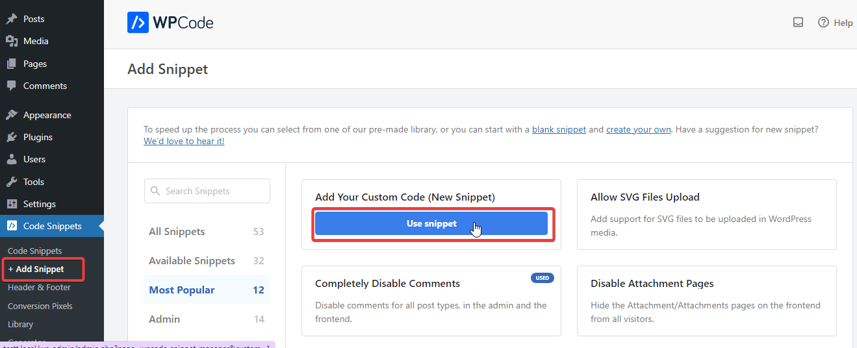Click the count 14 beside Admin
Viewport: 857px width, 348px height.
(259, 319)
